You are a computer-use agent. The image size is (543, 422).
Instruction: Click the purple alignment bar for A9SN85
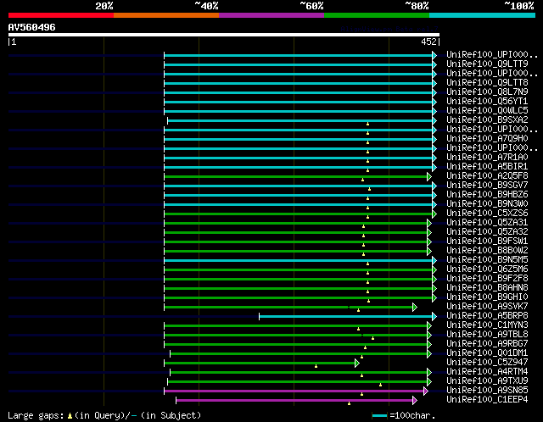294,391
